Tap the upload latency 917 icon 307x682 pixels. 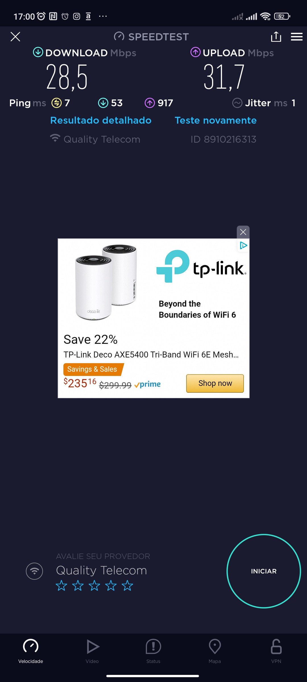150,103
